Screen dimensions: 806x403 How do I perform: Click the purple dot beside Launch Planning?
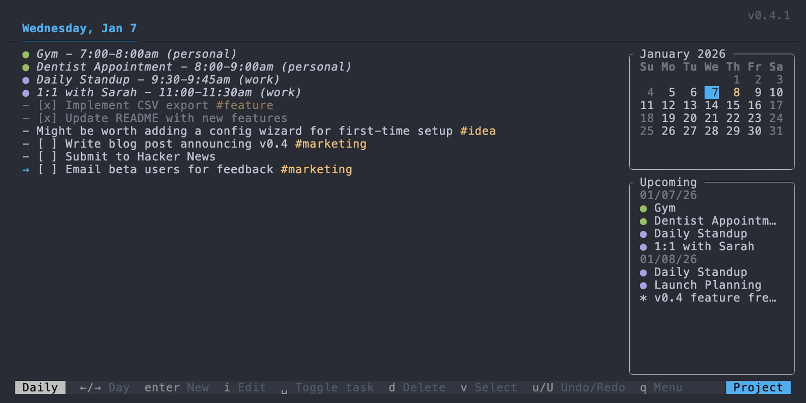coord(643,285)
